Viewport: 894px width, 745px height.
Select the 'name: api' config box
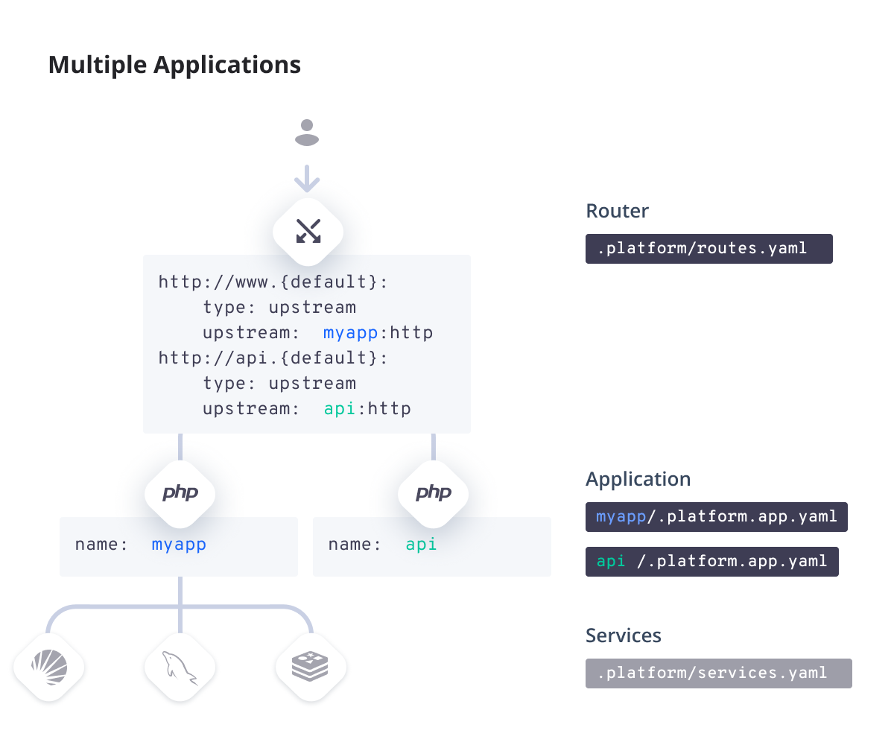click(x=432, y=548)
